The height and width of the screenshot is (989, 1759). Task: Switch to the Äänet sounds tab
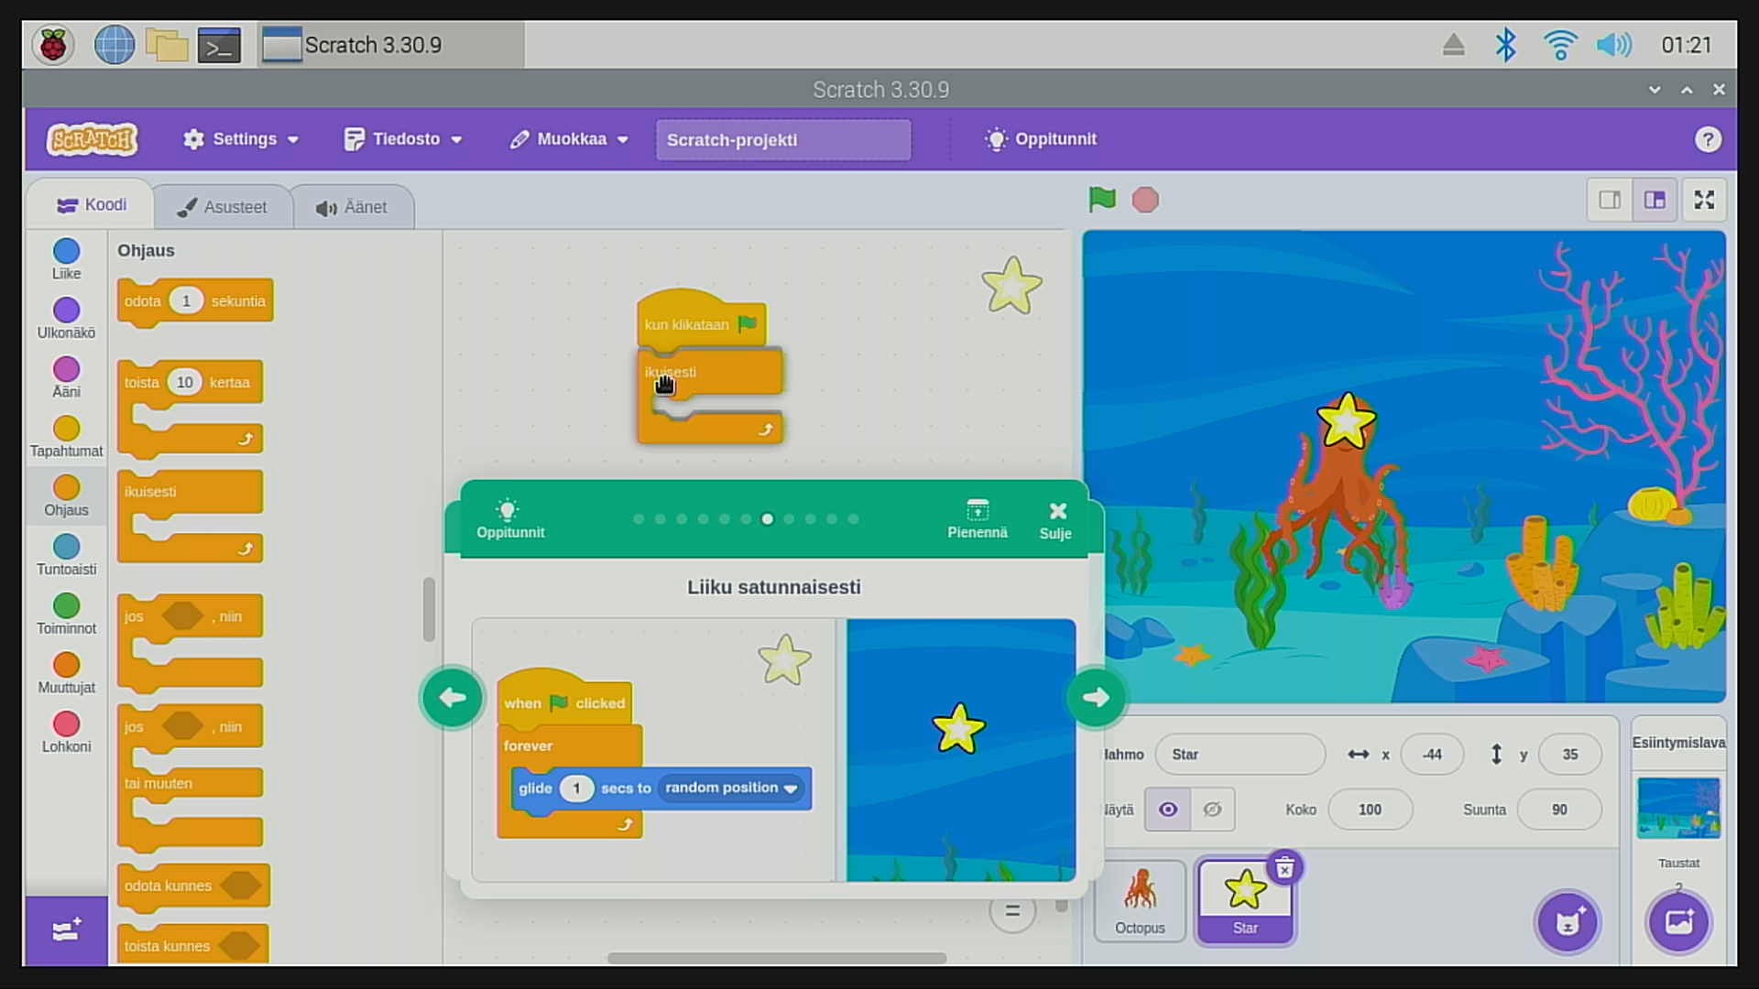pos(353,207)
